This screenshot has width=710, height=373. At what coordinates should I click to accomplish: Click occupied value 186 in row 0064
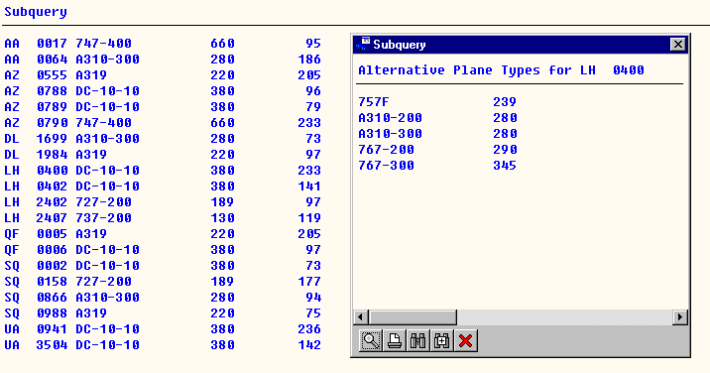[309, 60]
